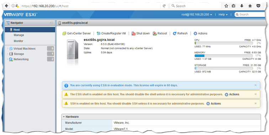Screen dimensions: 269x135
Task: Collapse the Hardware section
Action: click(x=64, y=117)
